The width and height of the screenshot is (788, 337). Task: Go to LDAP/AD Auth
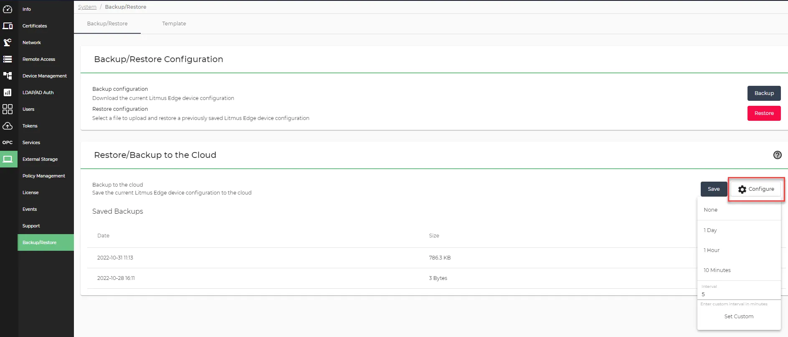tap(38, 92)
